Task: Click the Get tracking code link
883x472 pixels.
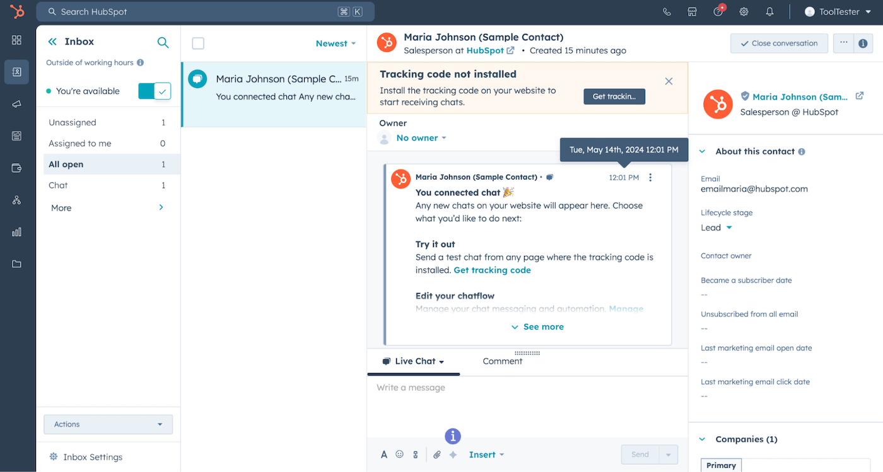Action: 492,270
